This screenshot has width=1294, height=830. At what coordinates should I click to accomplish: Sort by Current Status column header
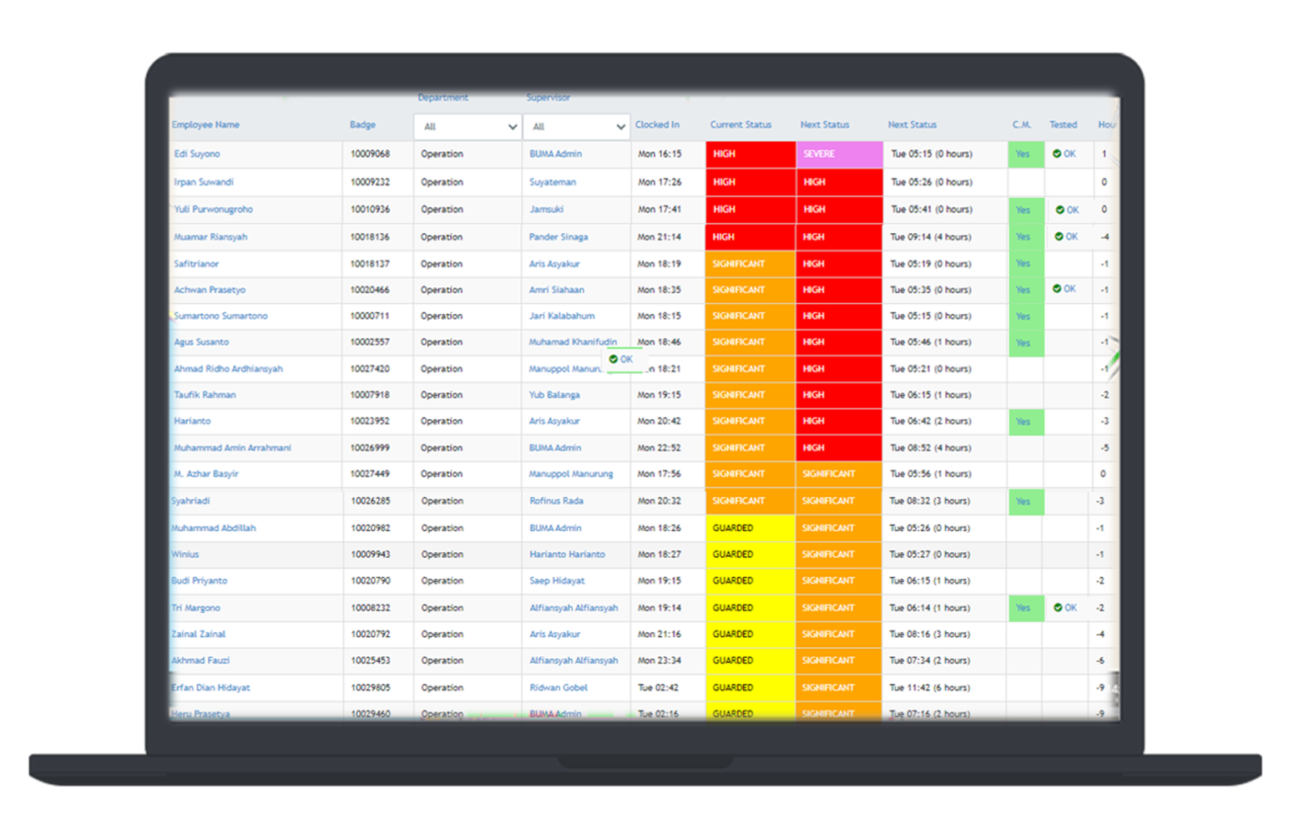741,124
